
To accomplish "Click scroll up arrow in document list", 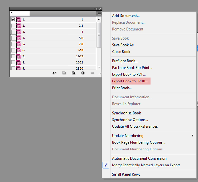I will (99, 19).
